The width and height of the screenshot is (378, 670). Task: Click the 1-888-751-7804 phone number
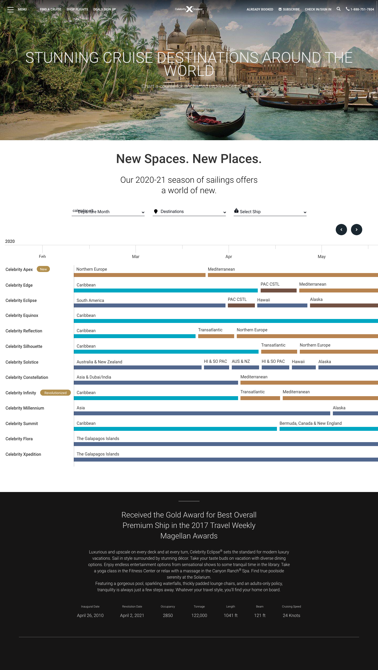pyautogui.click(x=362, y=9)
